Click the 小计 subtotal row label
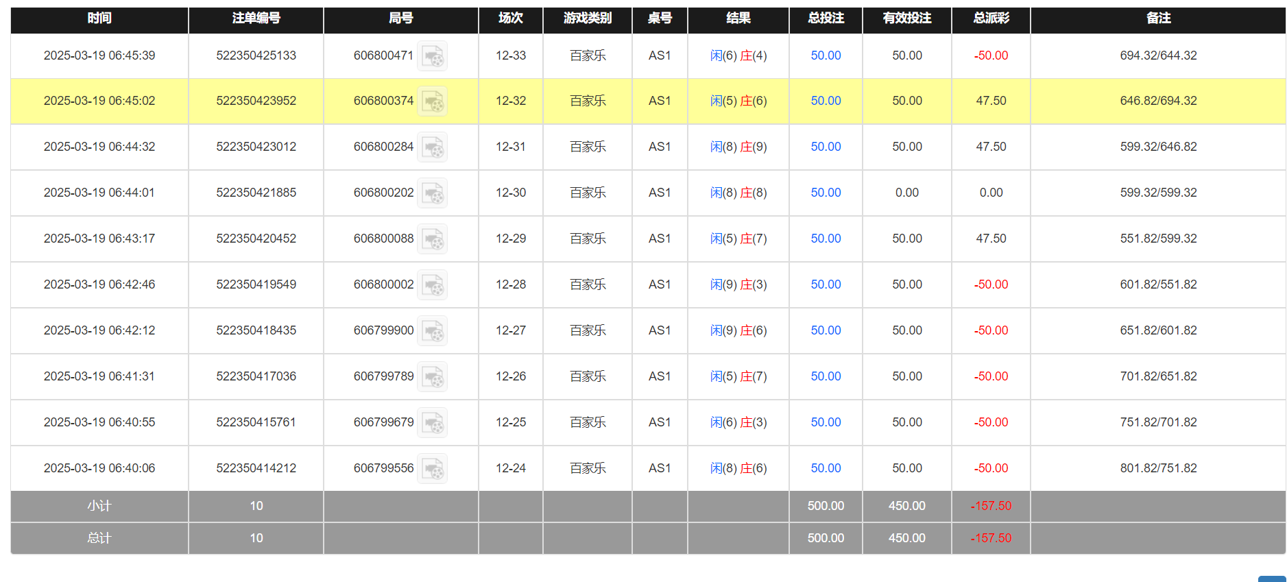 (99, 506)
